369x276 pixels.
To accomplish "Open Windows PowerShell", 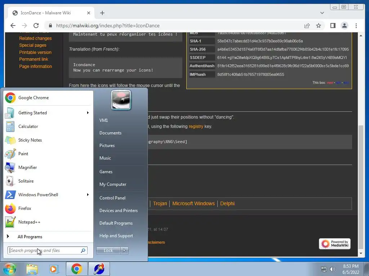I will tap(48, 194).
